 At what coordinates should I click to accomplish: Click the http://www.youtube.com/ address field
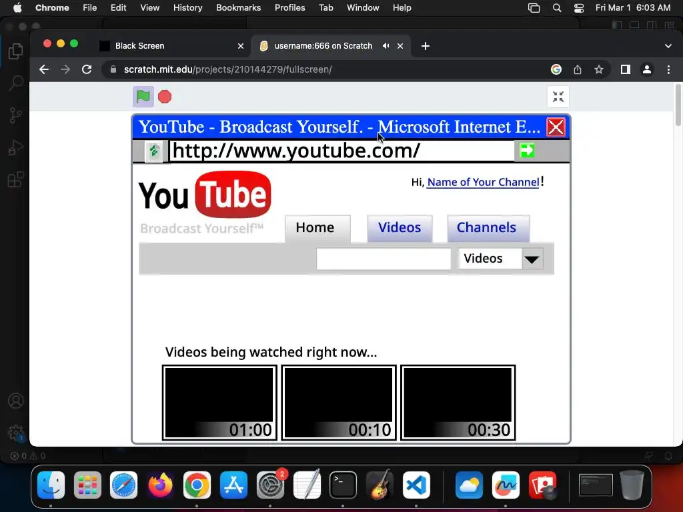(x=341, y=151)
